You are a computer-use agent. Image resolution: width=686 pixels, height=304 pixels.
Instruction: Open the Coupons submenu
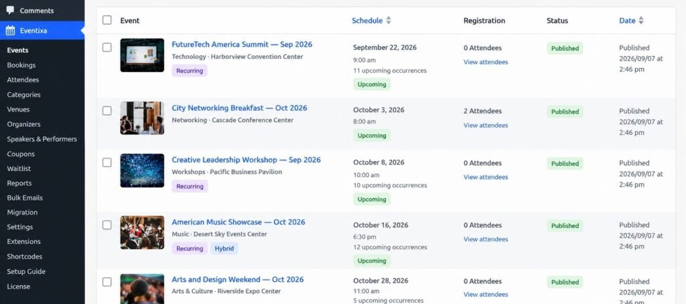[x=21, y=154]
